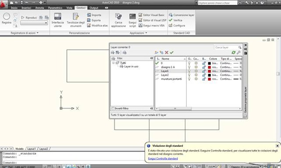
Task: Toggle lightbulb for murature portanti layer
Action: pyautogui.click(x=189, y=79)
